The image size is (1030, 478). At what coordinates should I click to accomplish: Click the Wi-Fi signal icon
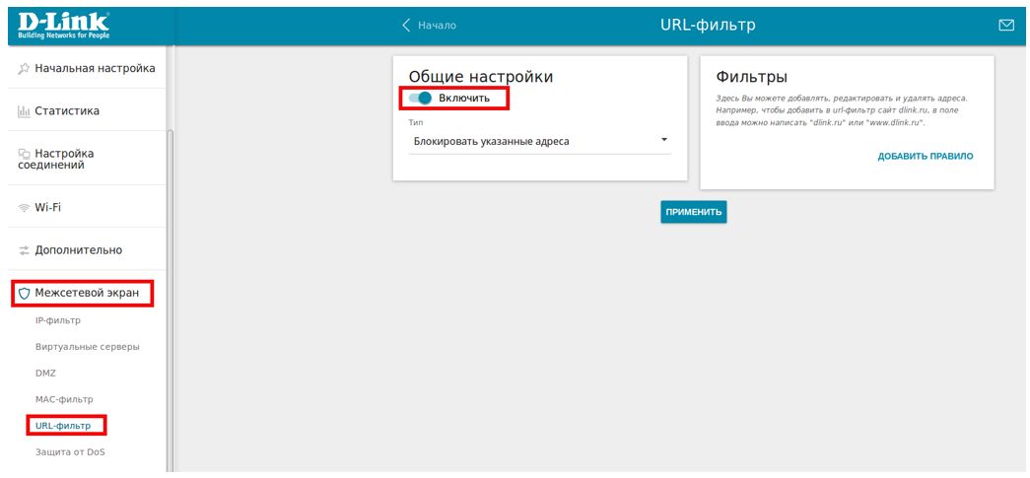point(24,208)
